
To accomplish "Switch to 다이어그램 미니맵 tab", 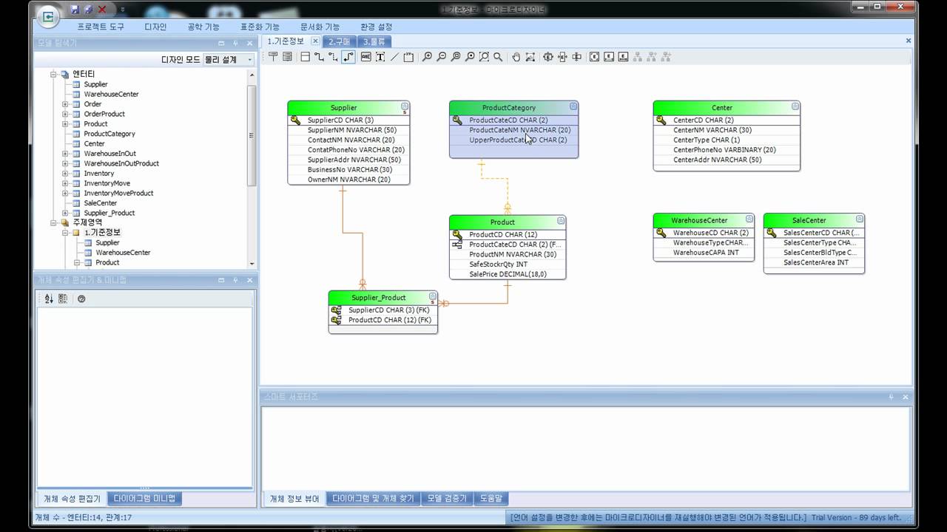I will (x=144, y=499).
